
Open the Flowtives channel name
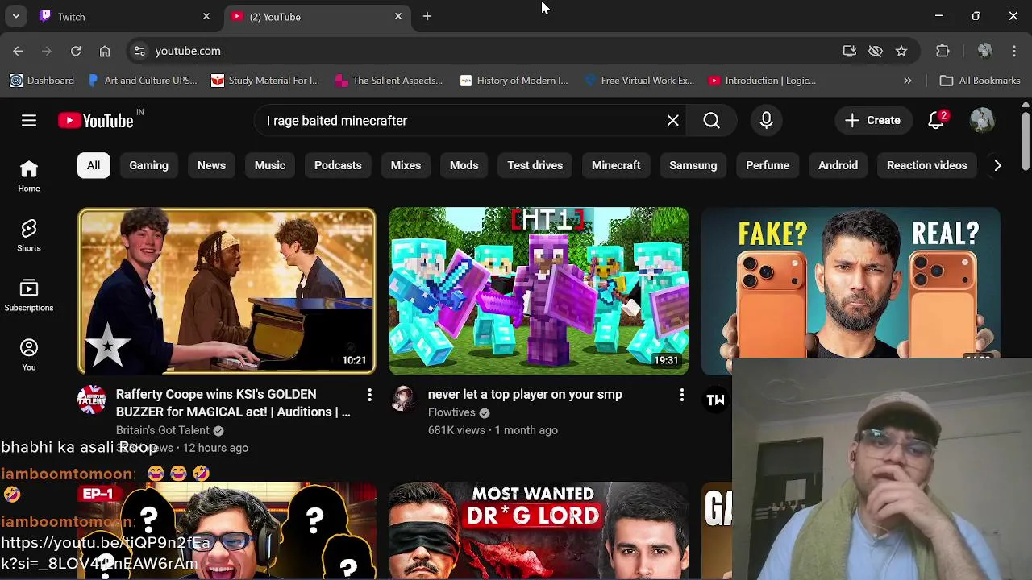click(451, 412)
